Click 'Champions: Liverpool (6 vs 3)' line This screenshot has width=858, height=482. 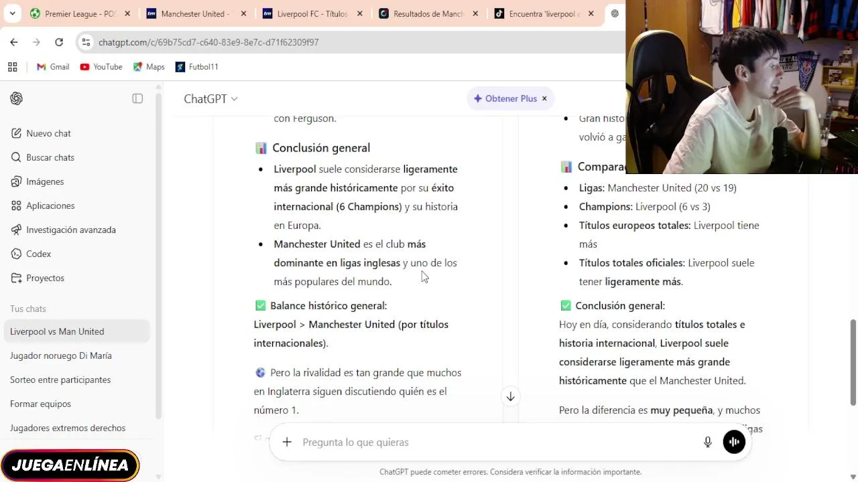pos(645,207)
